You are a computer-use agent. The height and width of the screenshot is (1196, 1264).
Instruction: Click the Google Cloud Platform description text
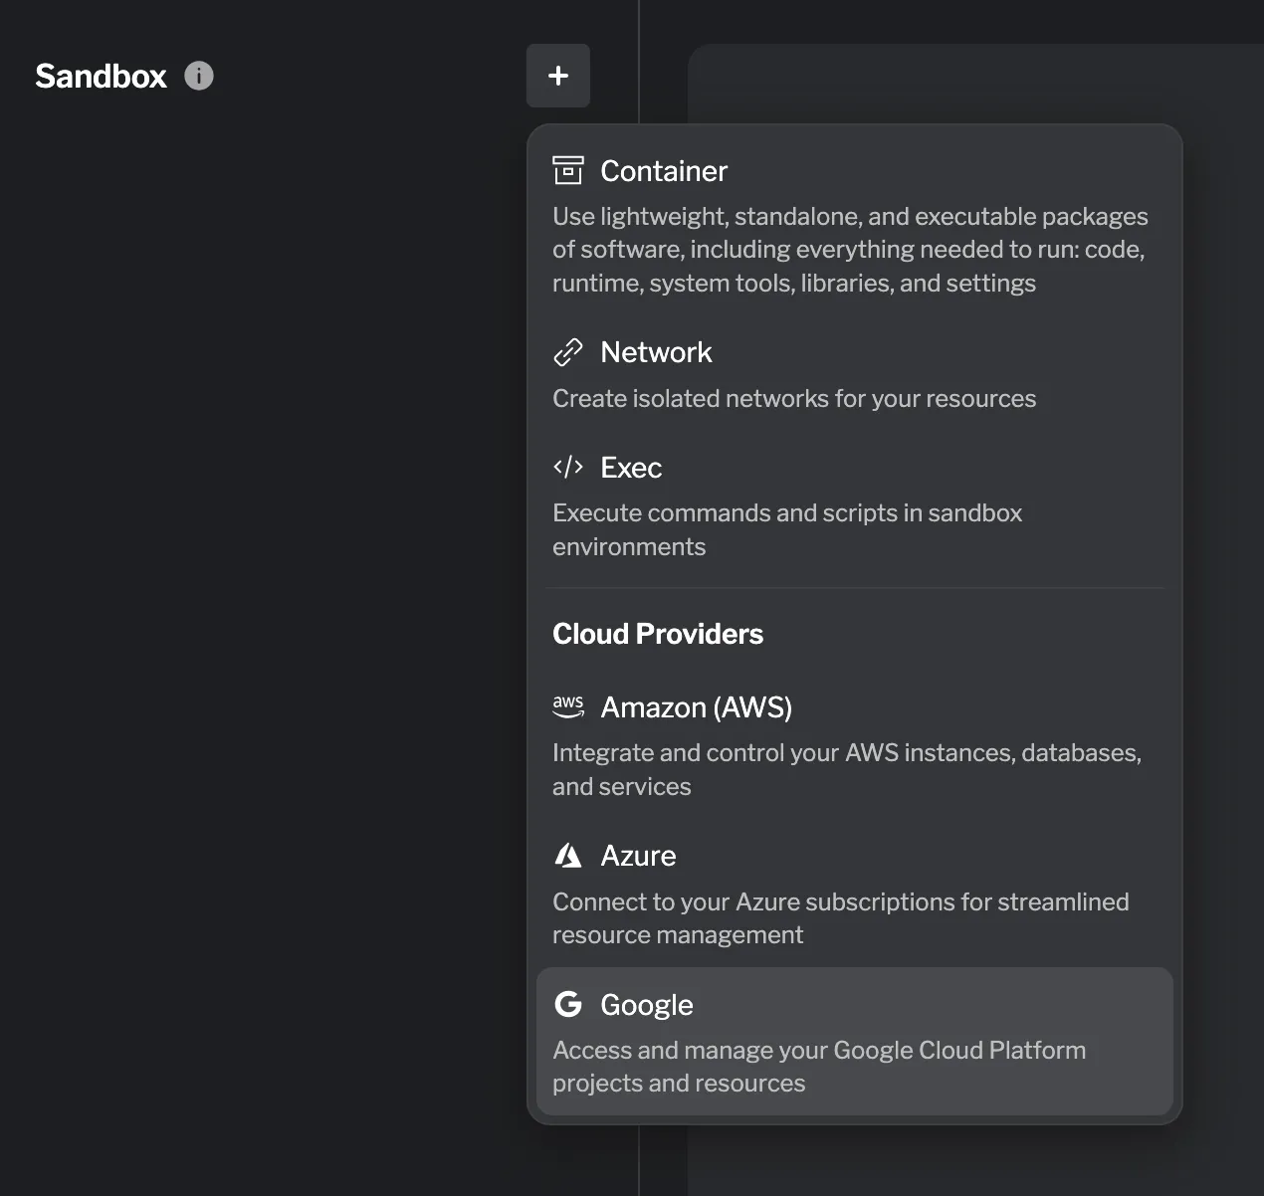coord(819,1066)
